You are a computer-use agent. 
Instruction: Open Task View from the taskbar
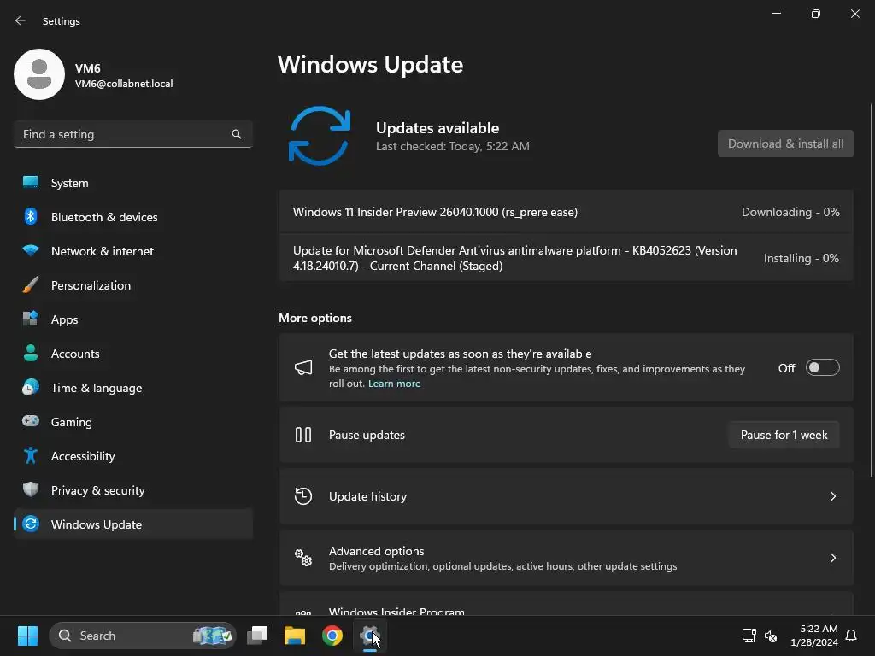[x=257, y=635]
